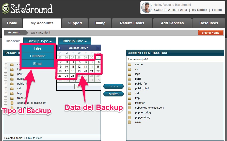
Task: Click the logs folder icon in backup files
Action: click(12, 69)
